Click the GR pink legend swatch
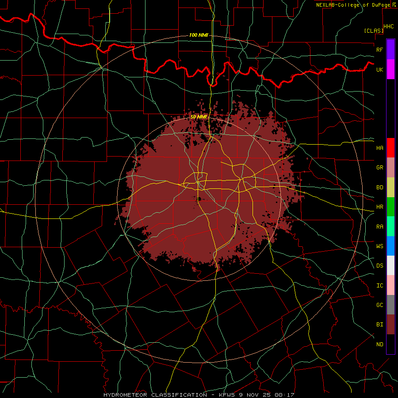The height and width of the screenshot is (398, 398). click(x=390, y=167)
